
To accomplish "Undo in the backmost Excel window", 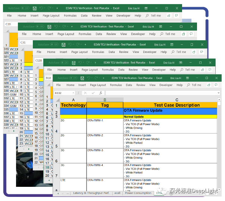I will pyautogui.click(x=41, y=8).
